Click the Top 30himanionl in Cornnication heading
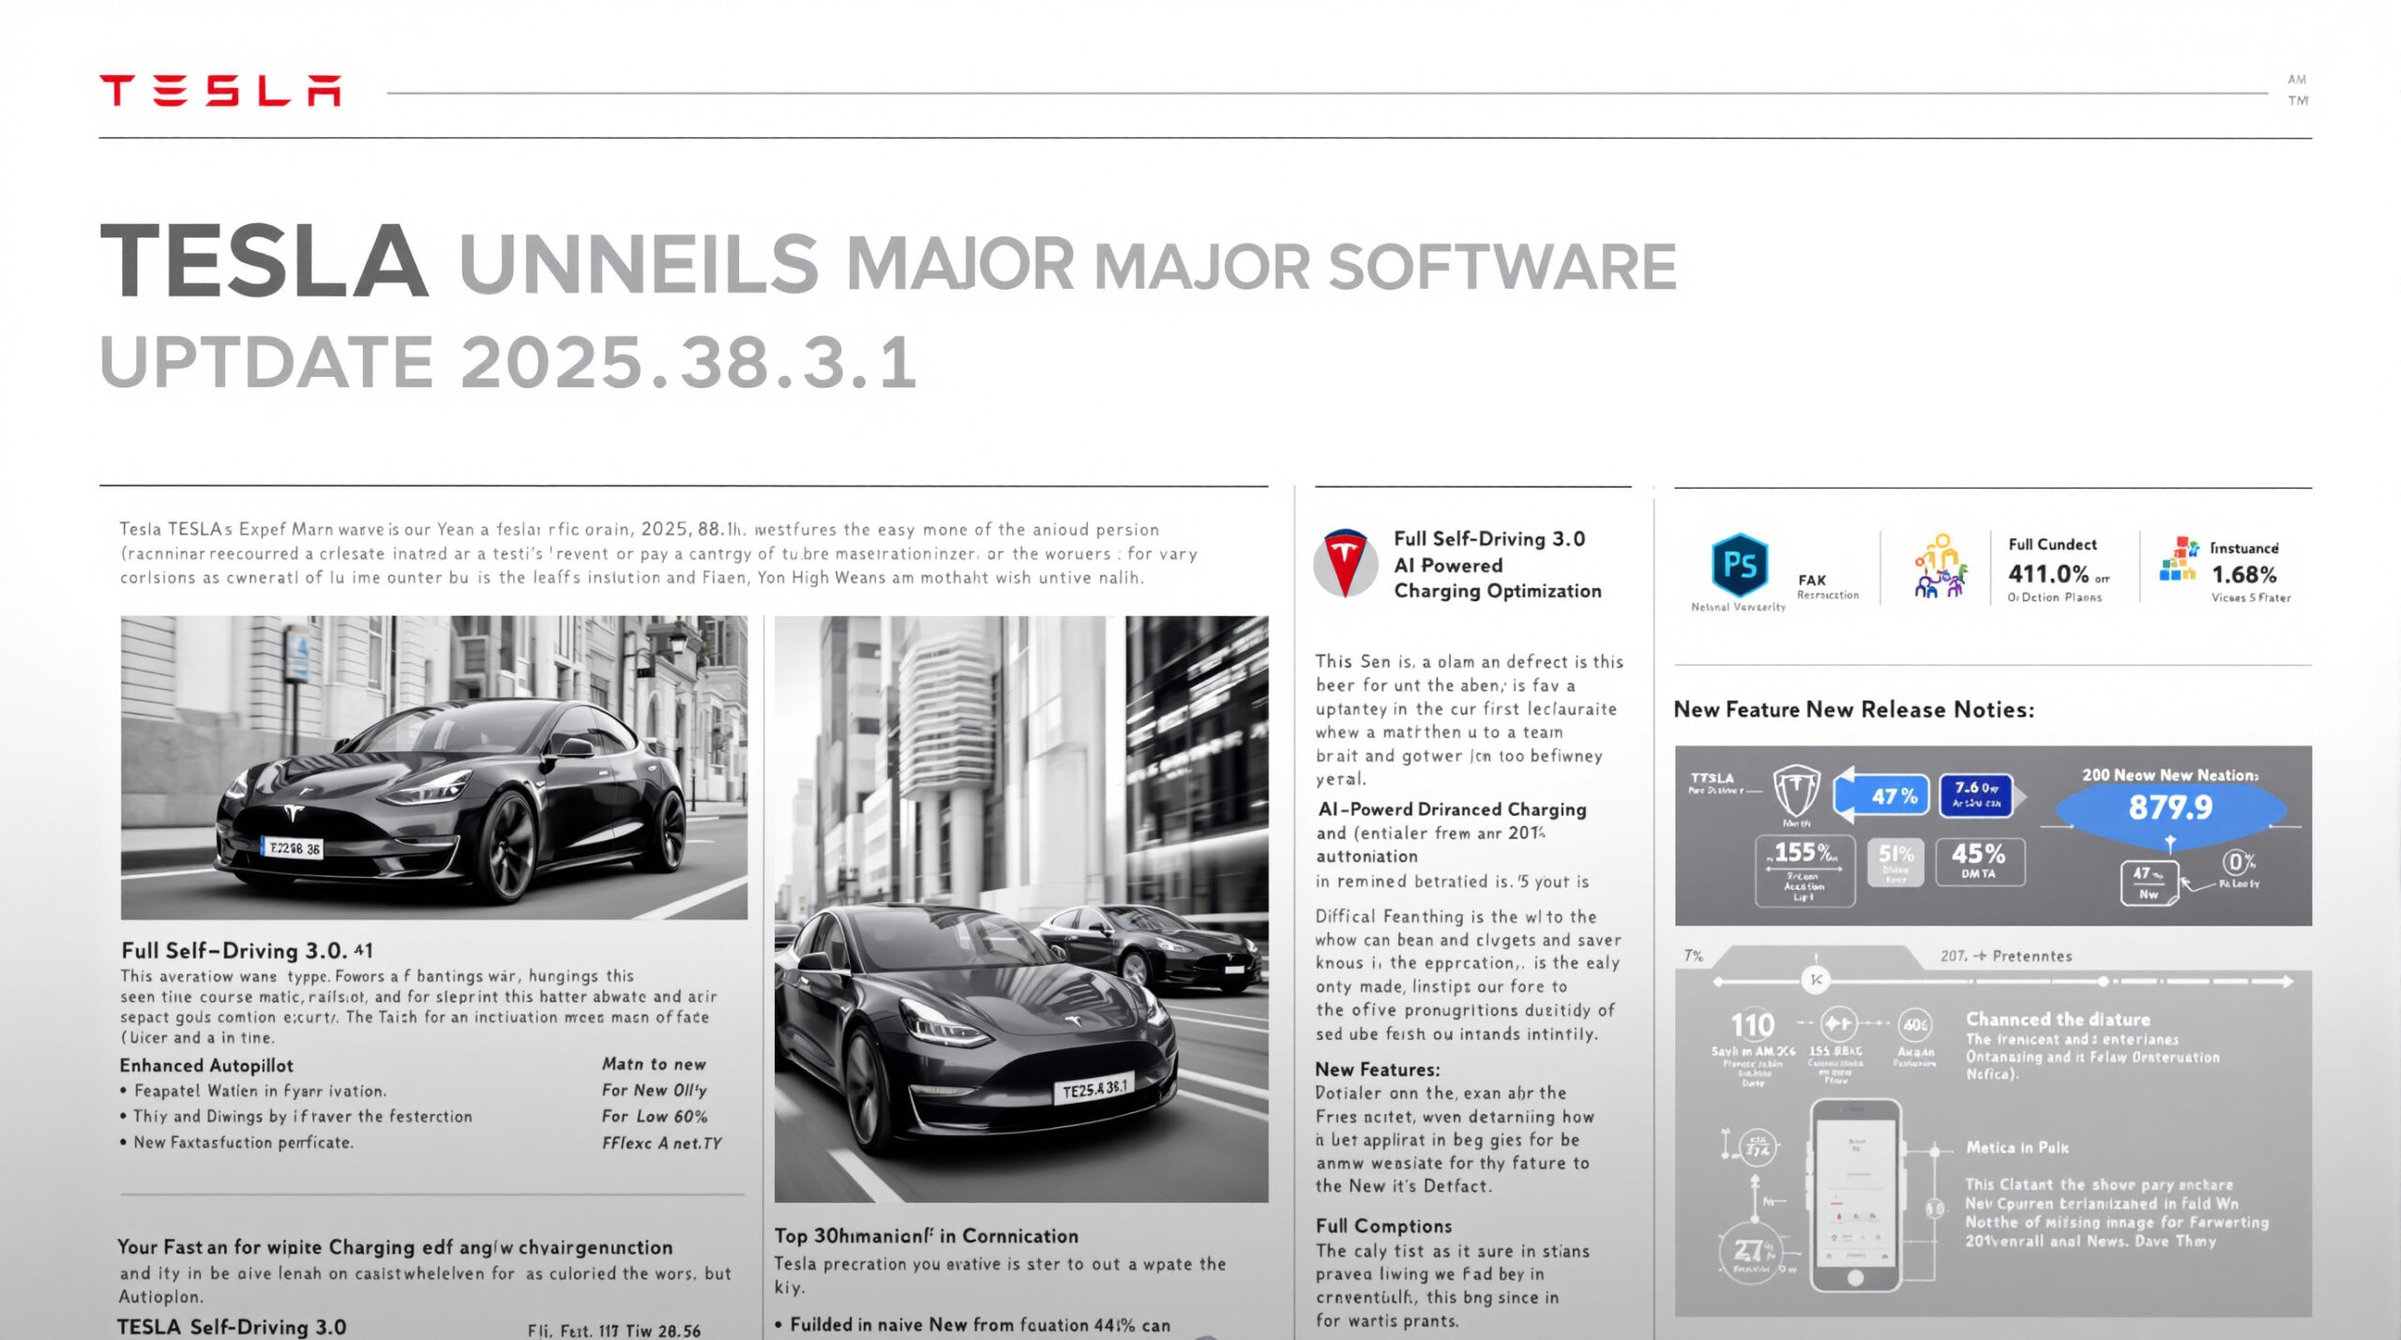This screenshot has width=2401, height=1340. point(927,1236)
